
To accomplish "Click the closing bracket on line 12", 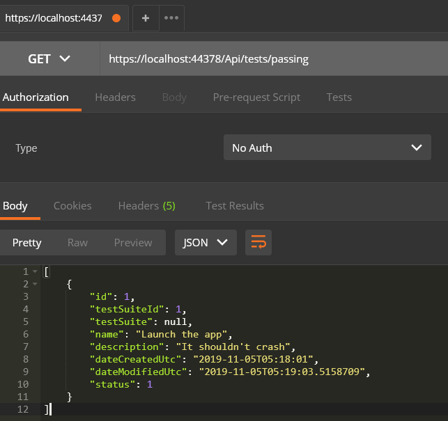I will coord(47,410).
